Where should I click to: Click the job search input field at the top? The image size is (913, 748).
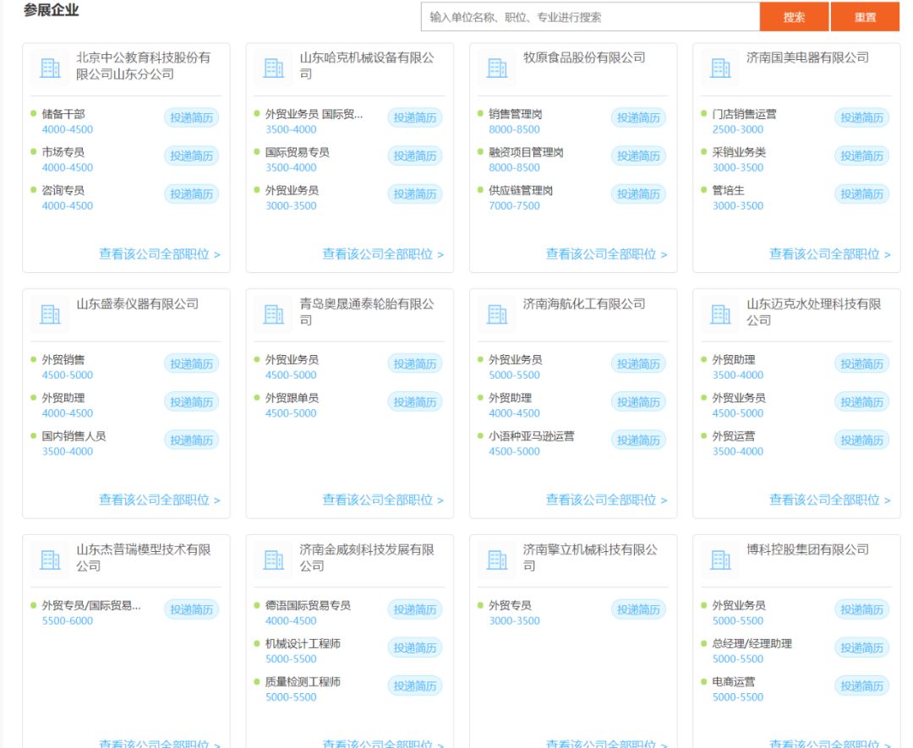(583, 18)
